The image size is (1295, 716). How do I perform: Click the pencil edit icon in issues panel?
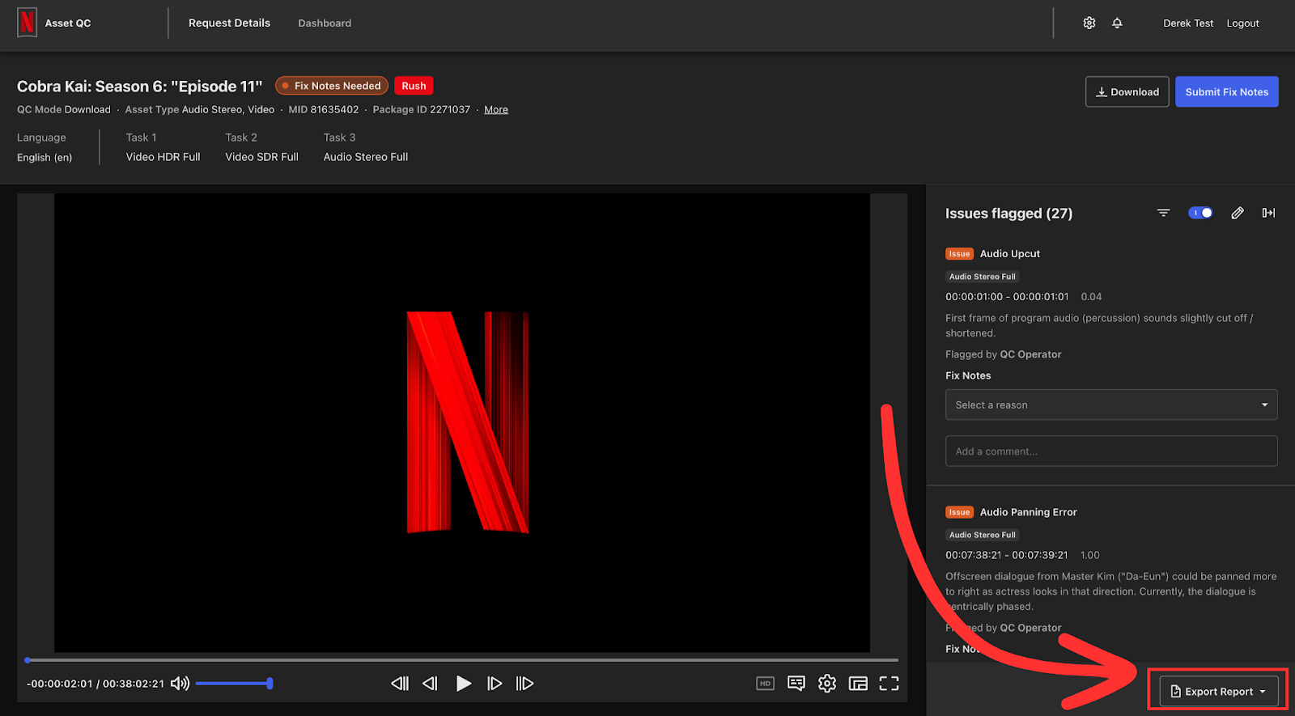[1238, 213]
